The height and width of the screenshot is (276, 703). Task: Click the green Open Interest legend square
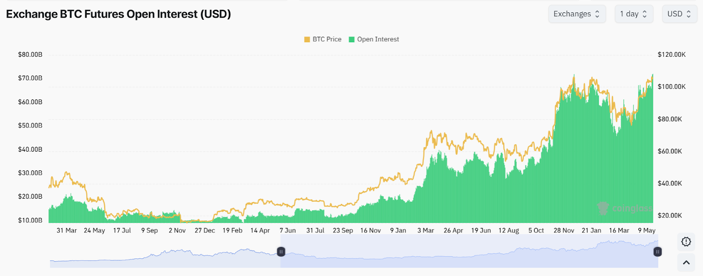[351, 40]
